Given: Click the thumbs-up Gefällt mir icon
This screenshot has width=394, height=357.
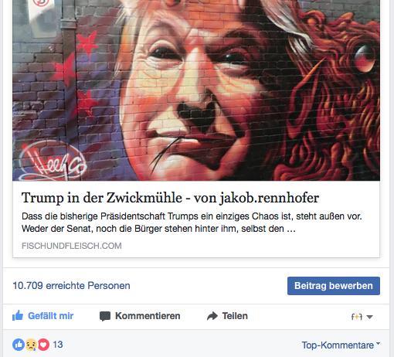Looking at the screenshot, I should coord(18,316).
